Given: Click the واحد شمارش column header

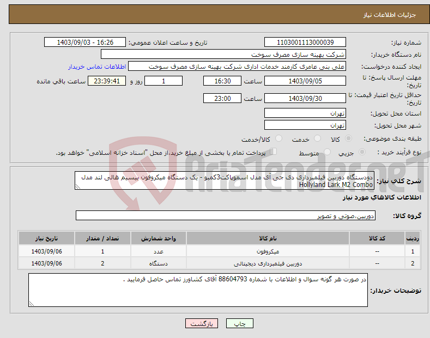Looking at the screenshot, I should pyautogui.click(x=159, y=238).
